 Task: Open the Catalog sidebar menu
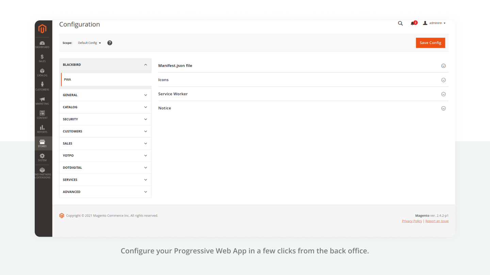(x=42, y=73)
